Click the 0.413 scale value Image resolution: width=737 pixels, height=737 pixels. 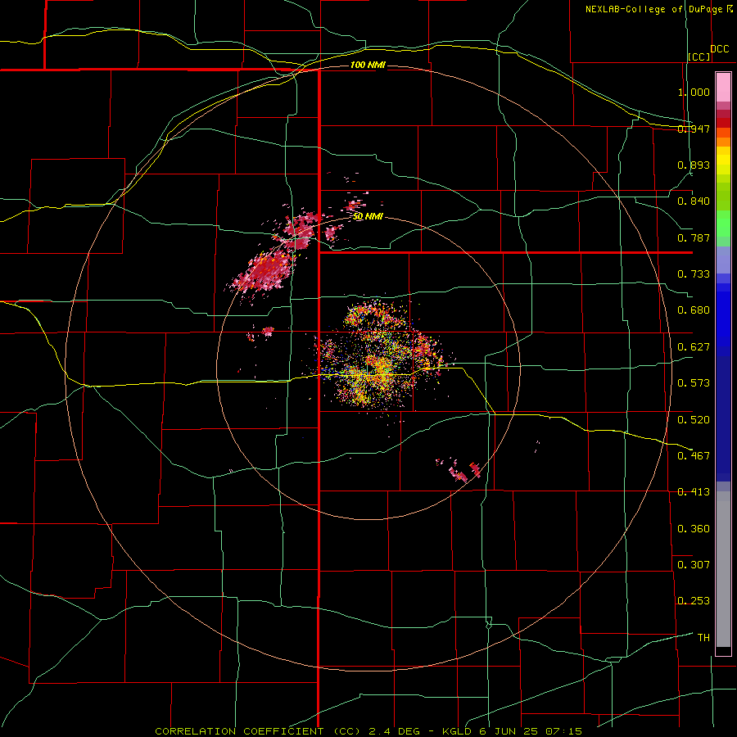pyautogui.click(x=694, y=492)
